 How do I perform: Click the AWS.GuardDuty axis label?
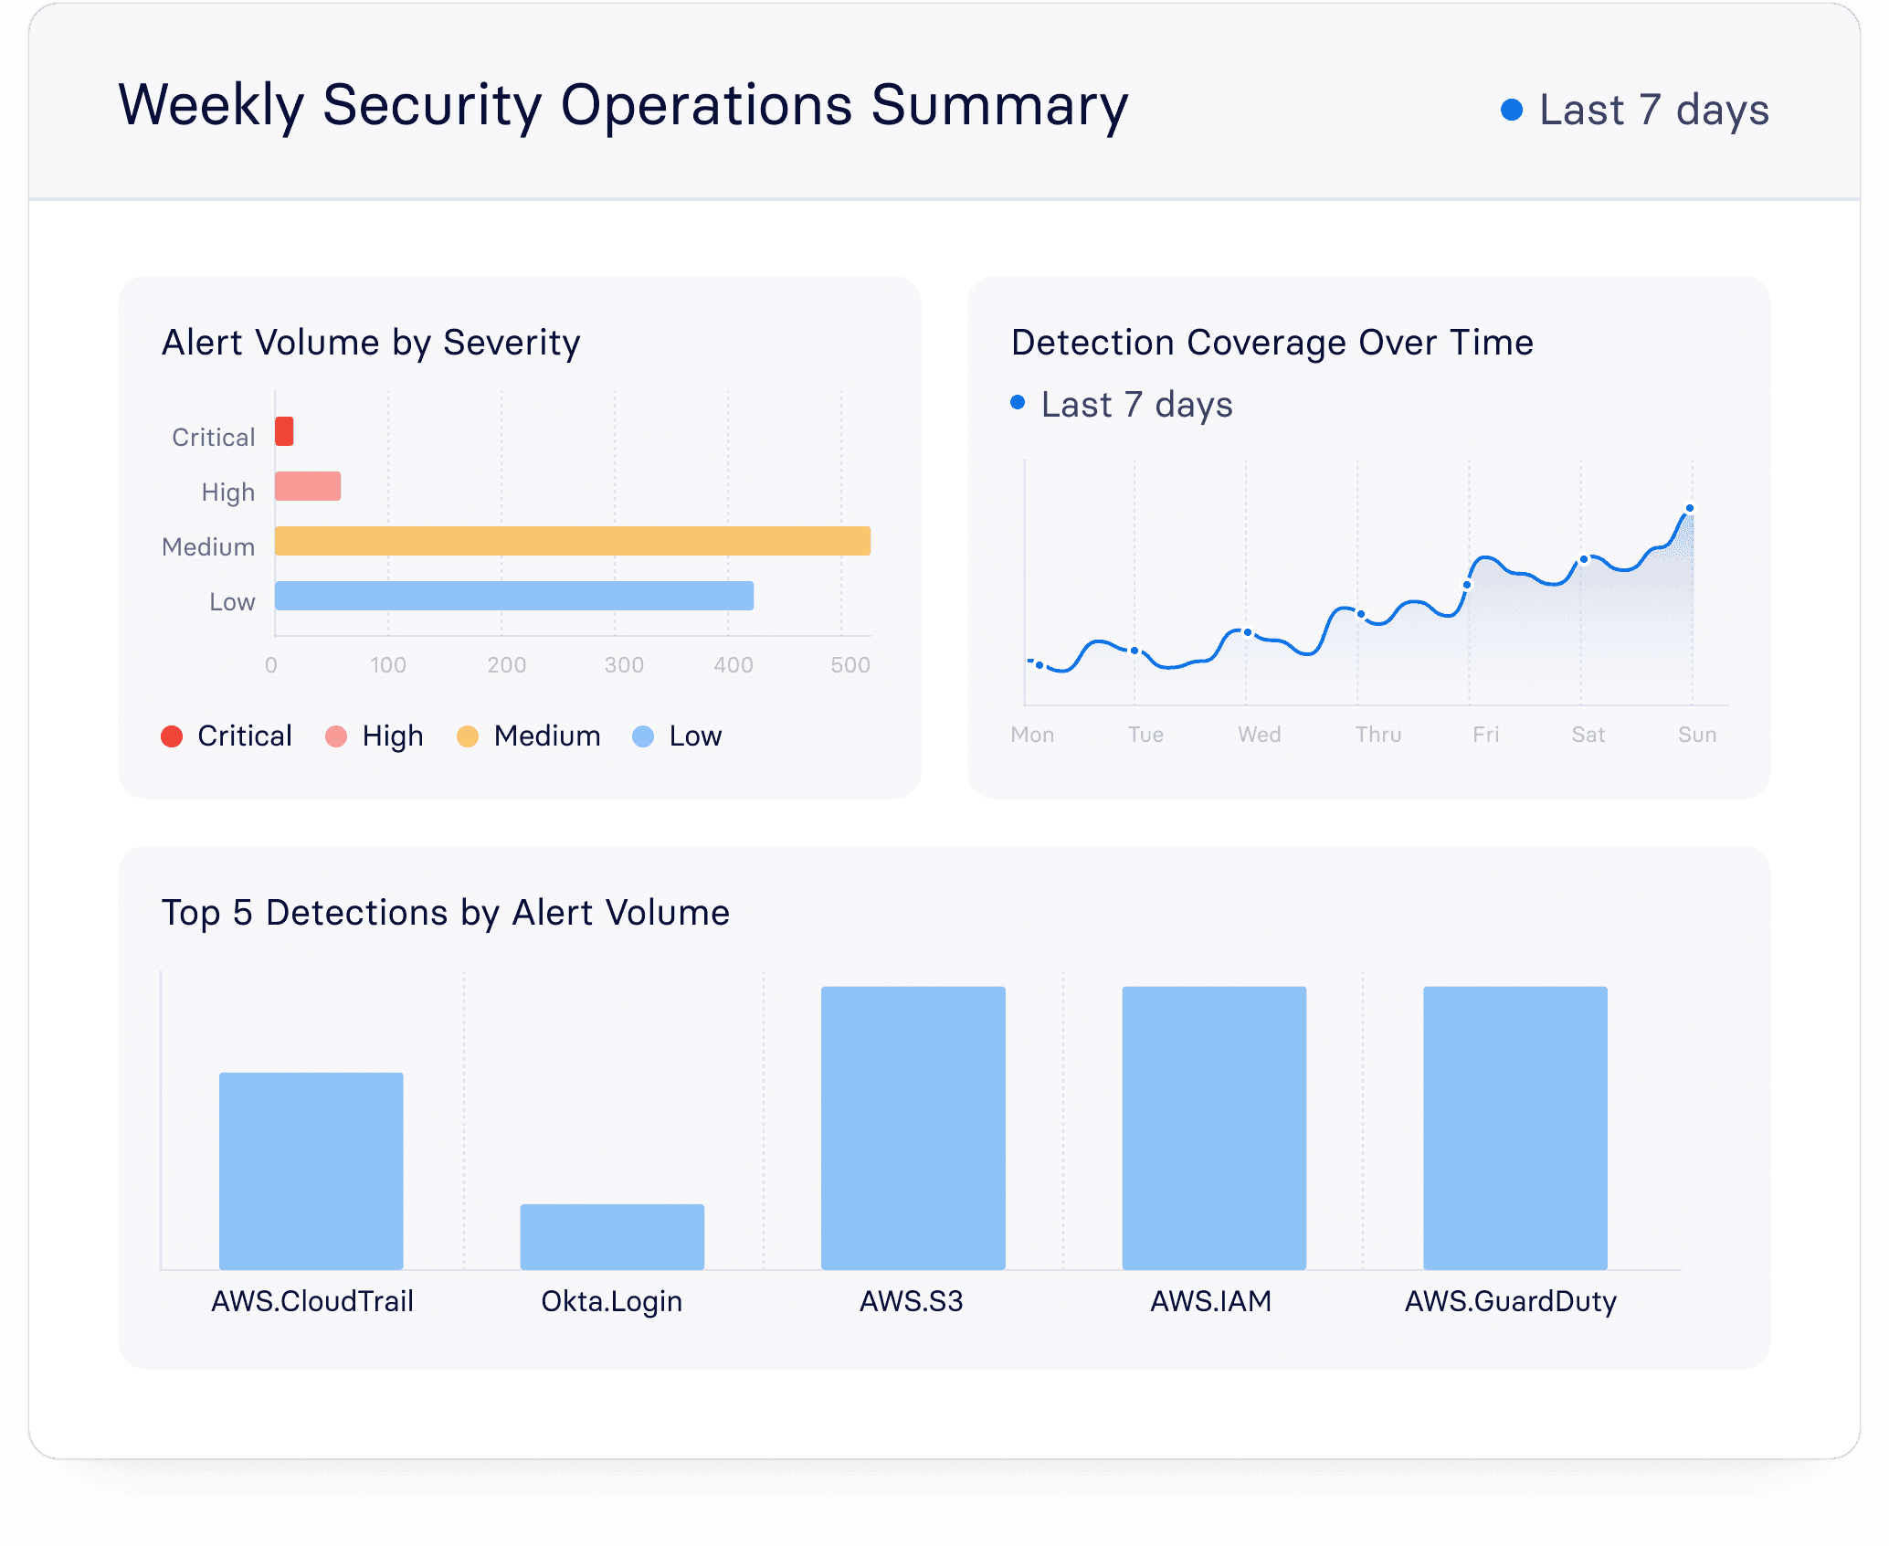coord(1511,1301)
